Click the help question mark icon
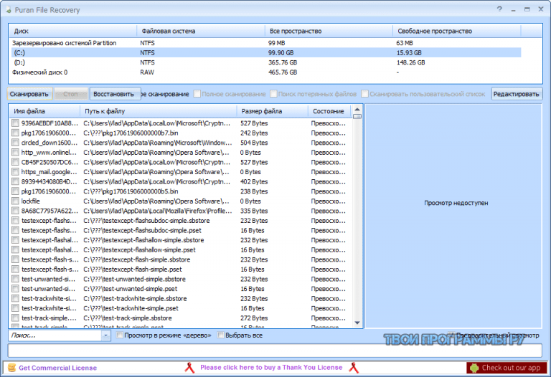This screenshot has width=551, height=377. click(500, 9)
